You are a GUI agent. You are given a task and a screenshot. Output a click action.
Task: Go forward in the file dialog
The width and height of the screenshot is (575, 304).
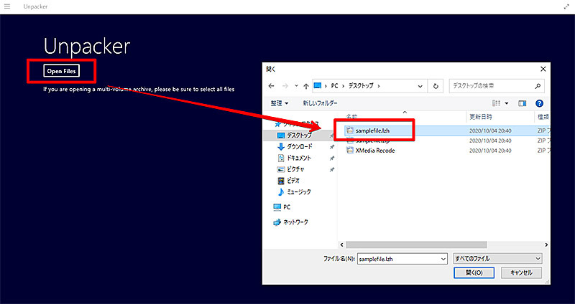tap(285, 86)
